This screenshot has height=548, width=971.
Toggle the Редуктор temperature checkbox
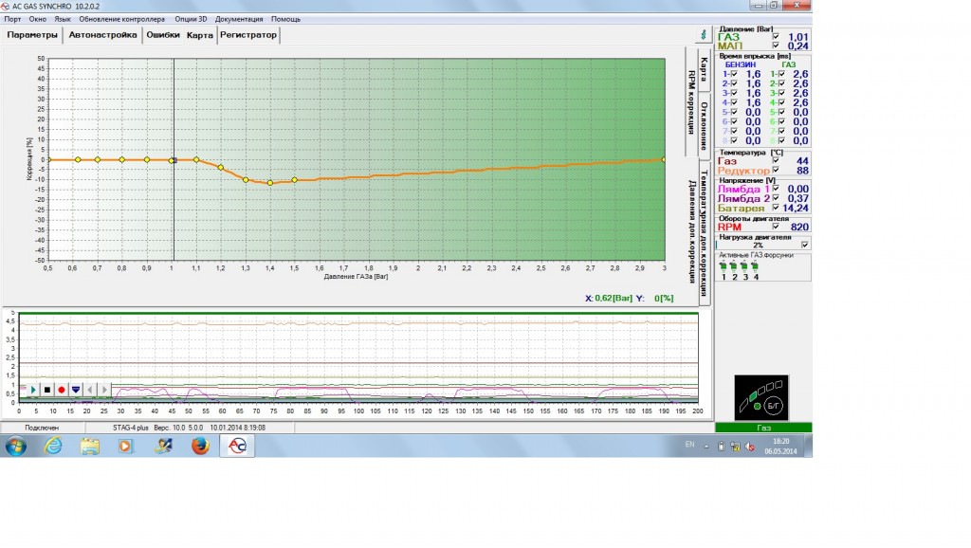pos(776,171)
